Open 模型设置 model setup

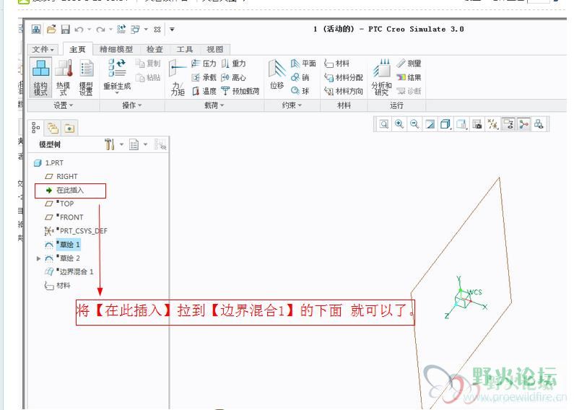coord(87,77)
